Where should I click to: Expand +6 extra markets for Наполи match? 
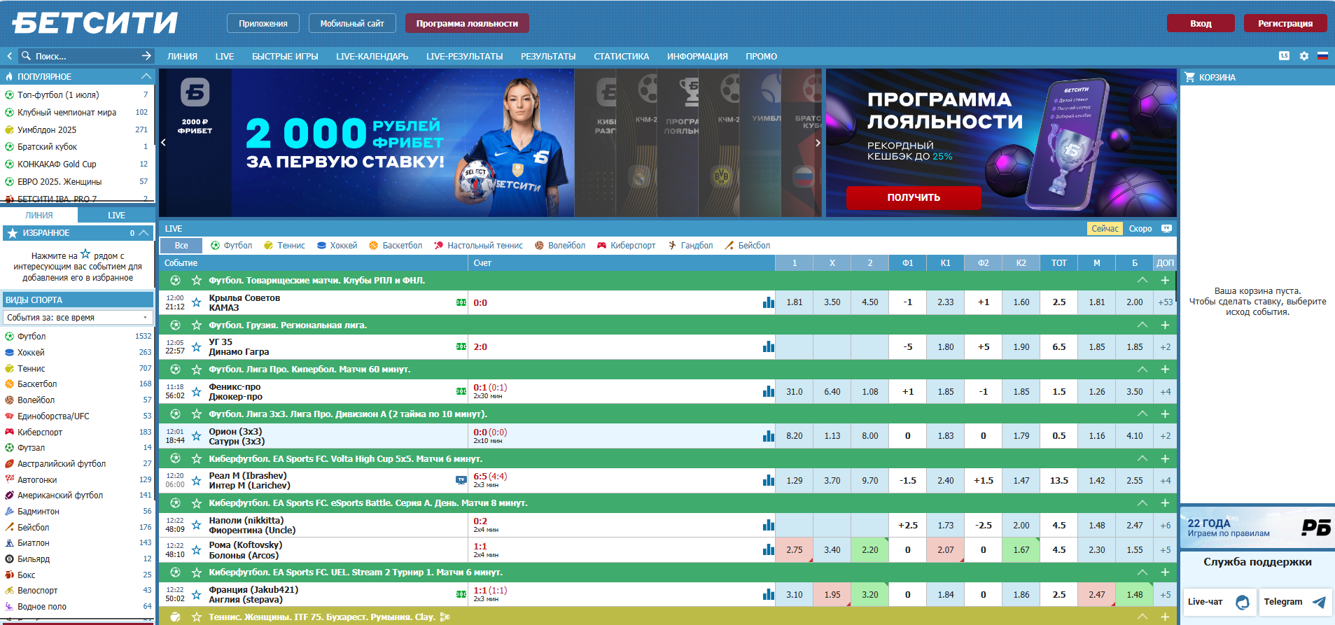tap(1165, 525)
